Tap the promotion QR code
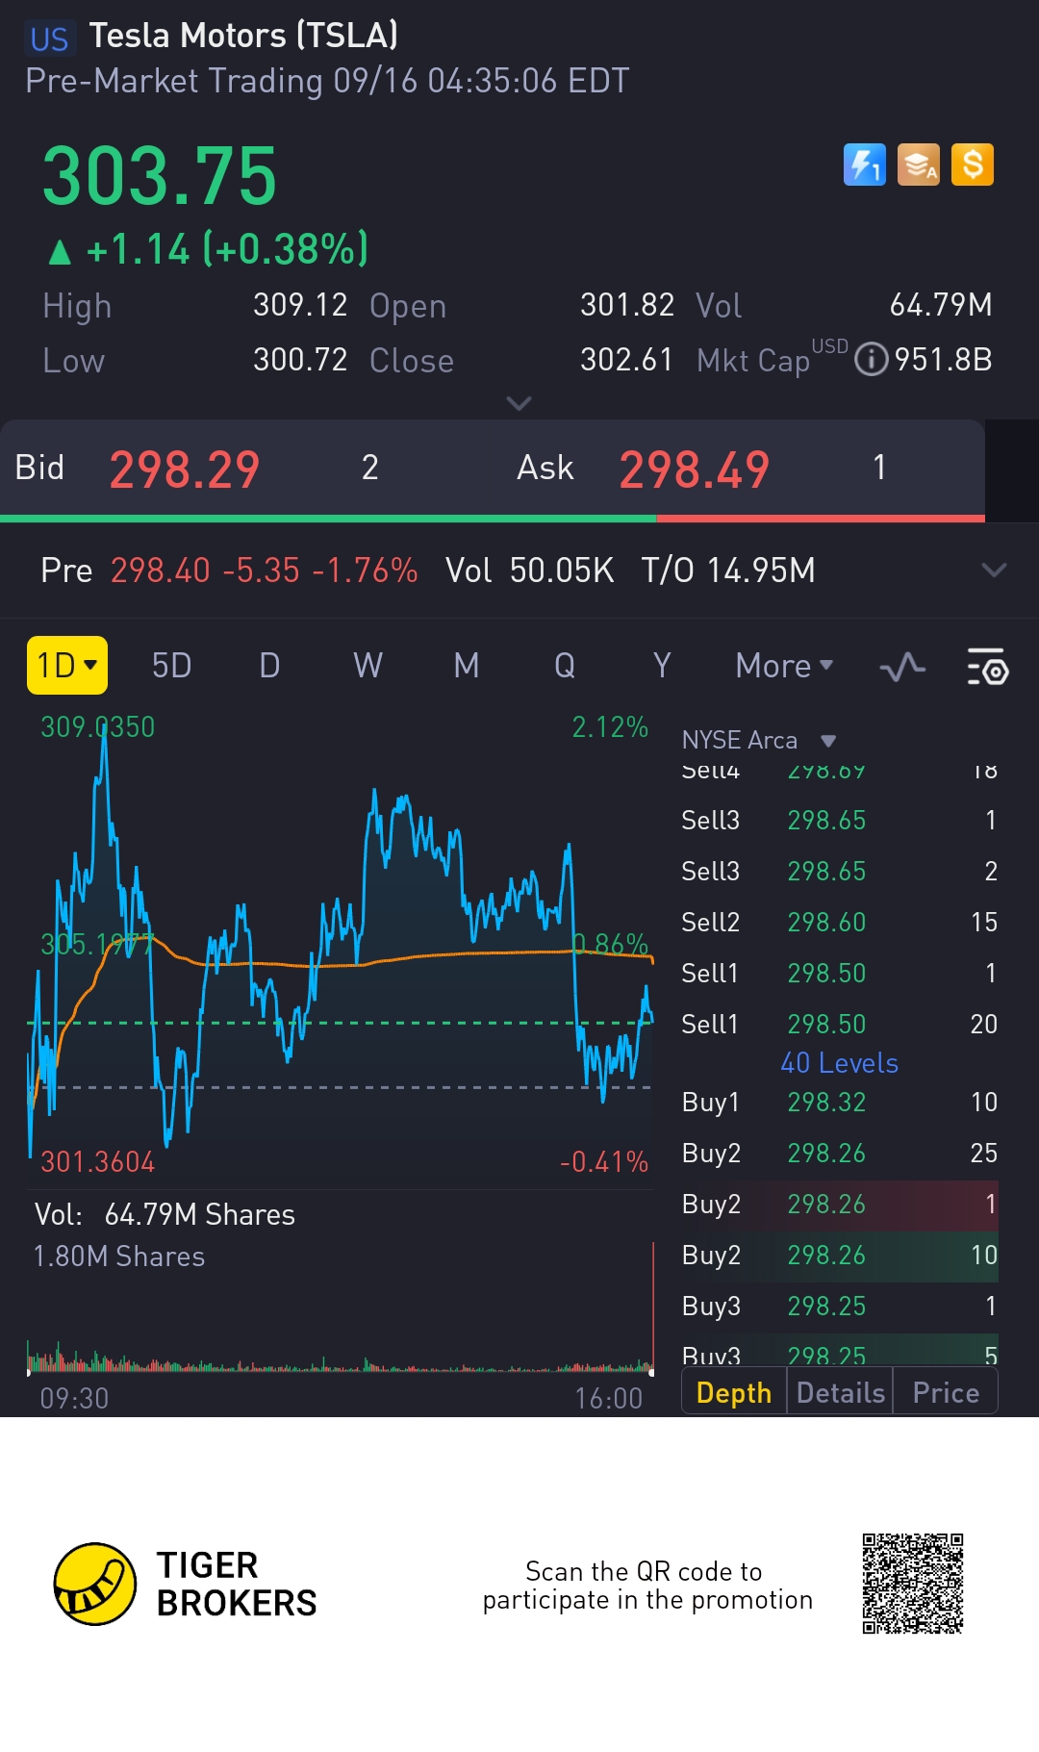The height and width of the screenshot is (1752, 1039). click(x=913, y=1584)
